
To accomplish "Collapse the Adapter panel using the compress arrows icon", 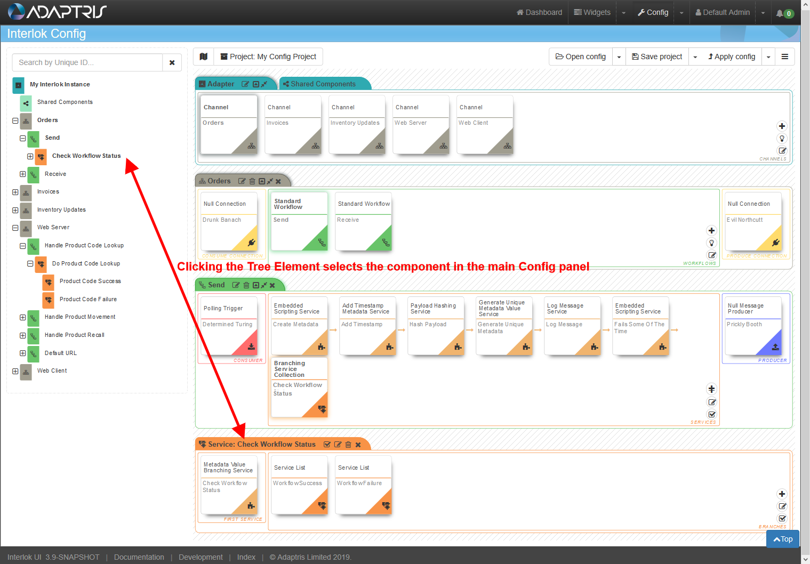I will tap(264, 84).
